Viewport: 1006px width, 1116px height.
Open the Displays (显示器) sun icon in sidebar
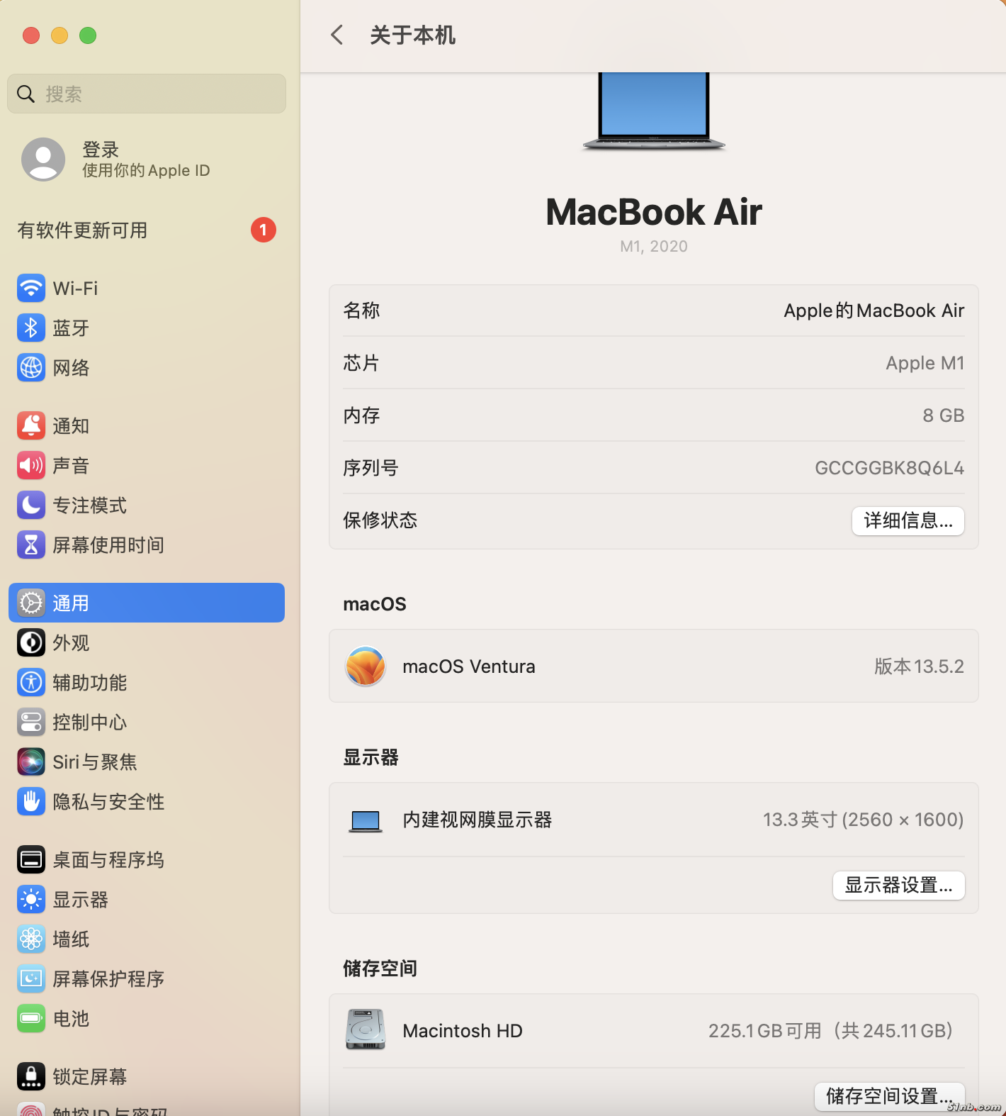pos(31,899)
